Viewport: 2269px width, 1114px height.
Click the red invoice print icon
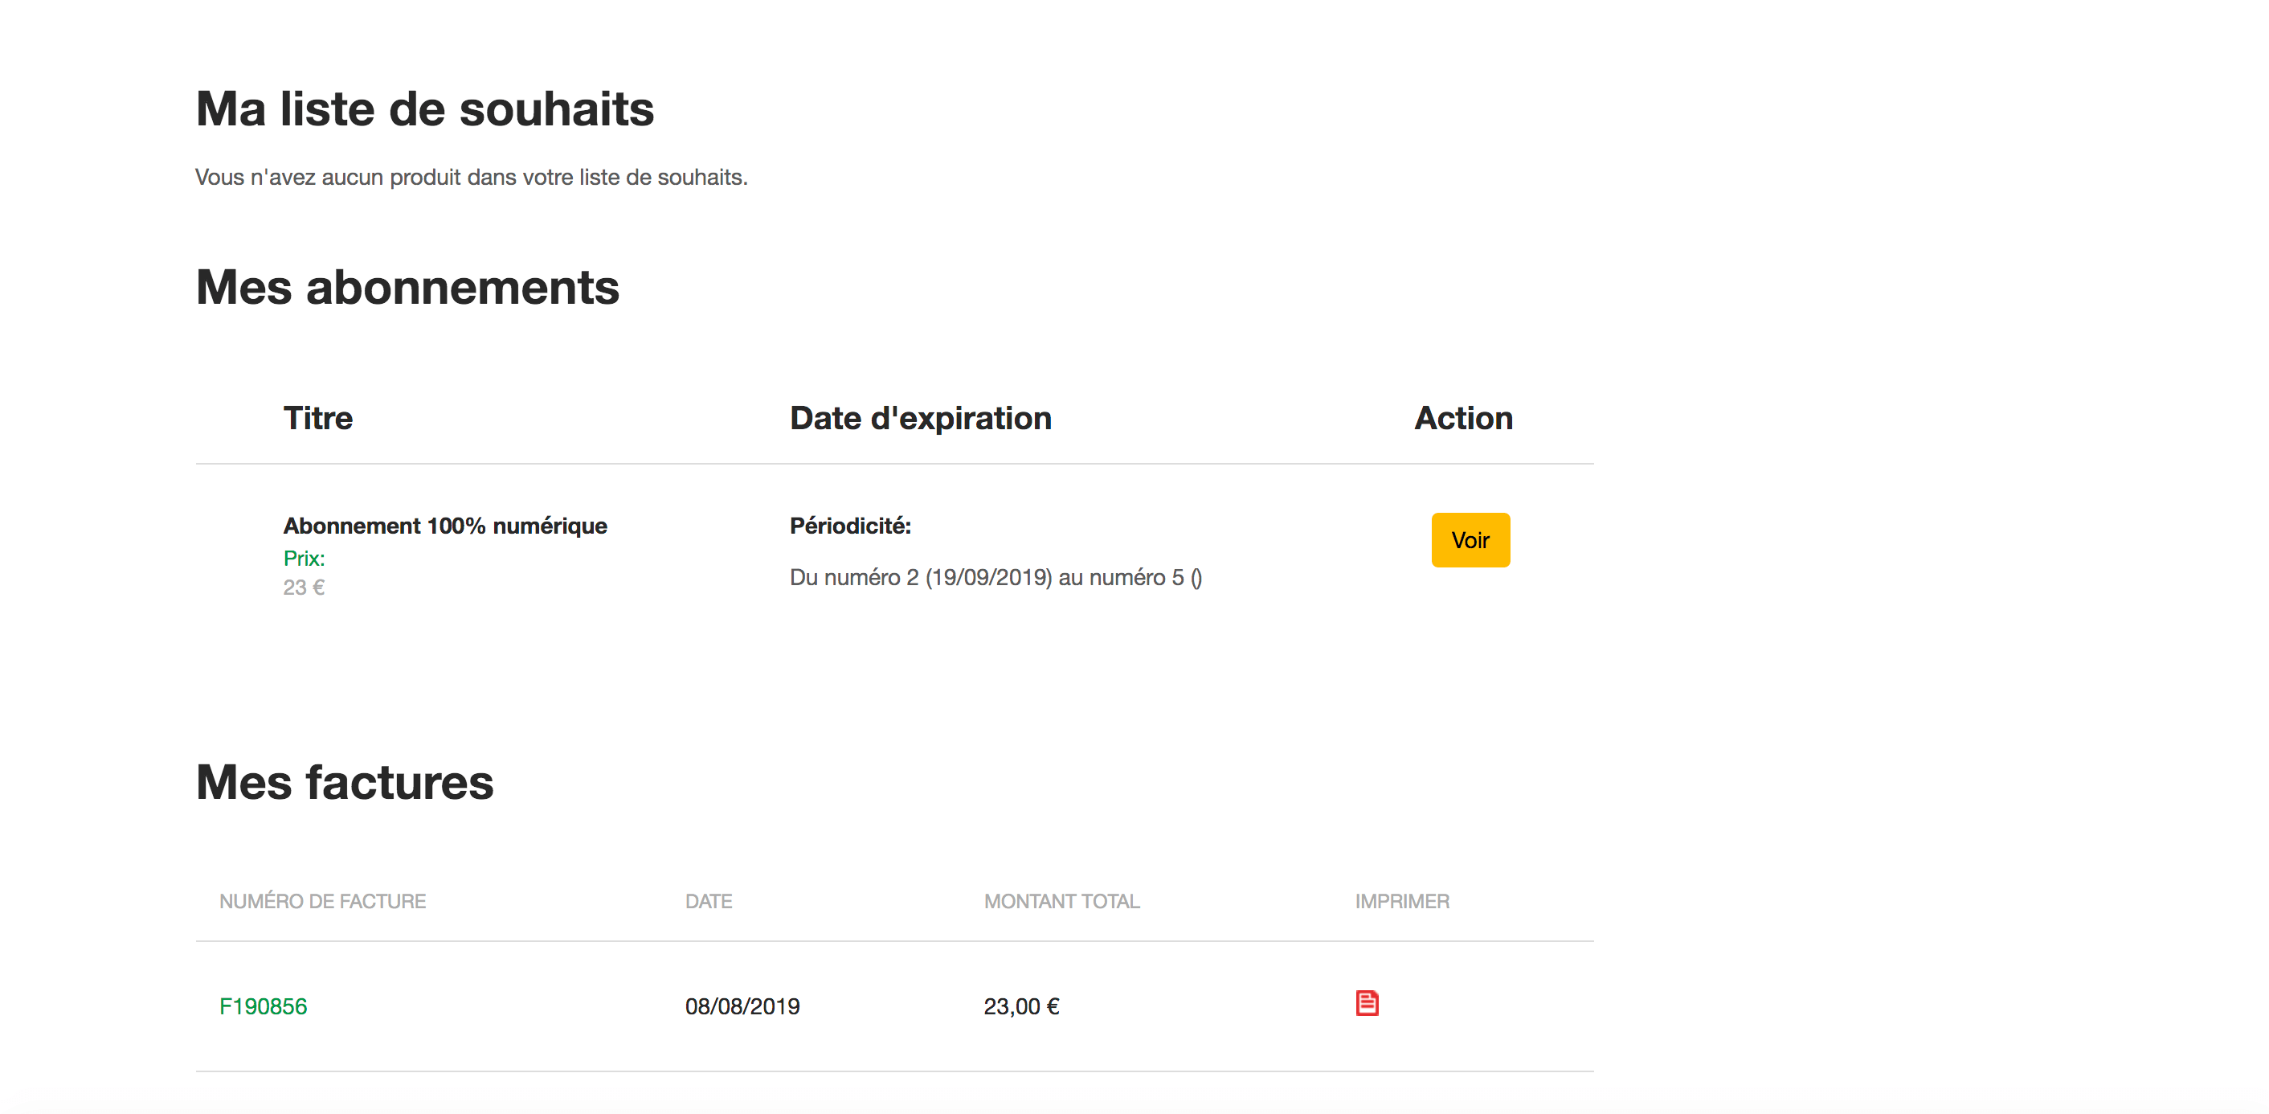[x=1366, y=1003]
